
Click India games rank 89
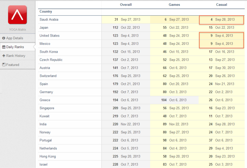(x=165, y=124)
